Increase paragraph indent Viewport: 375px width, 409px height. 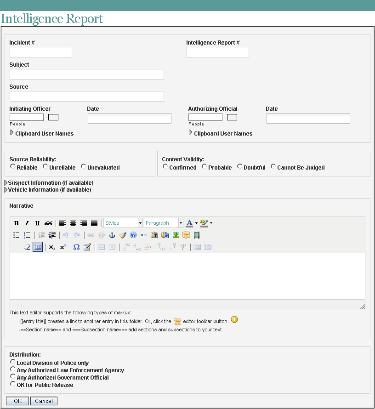point(52,235)
